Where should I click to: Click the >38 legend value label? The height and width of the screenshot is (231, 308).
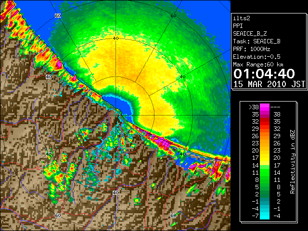point(254,107)
